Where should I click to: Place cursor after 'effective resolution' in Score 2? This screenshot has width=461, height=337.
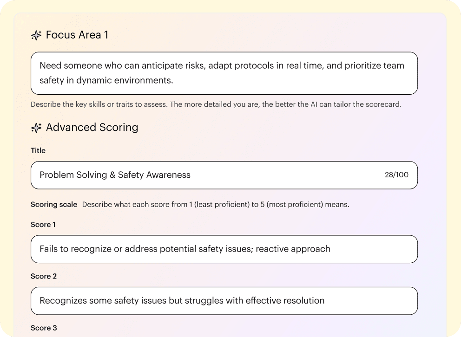tap(325, 300)
